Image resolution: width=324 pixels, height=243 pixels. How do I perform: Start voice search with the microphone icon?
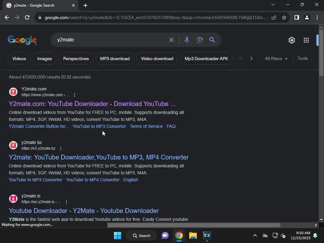pyautogui.click(x=187, y=40)
